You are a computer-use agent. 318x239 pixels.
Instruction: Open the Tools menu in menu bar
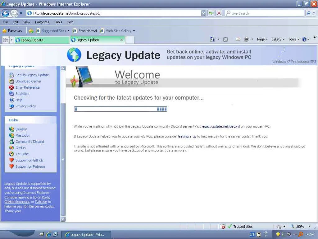(58, 22)
